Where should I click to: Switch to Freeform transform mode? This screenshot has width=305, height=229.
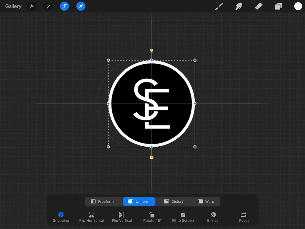[102, 201]
